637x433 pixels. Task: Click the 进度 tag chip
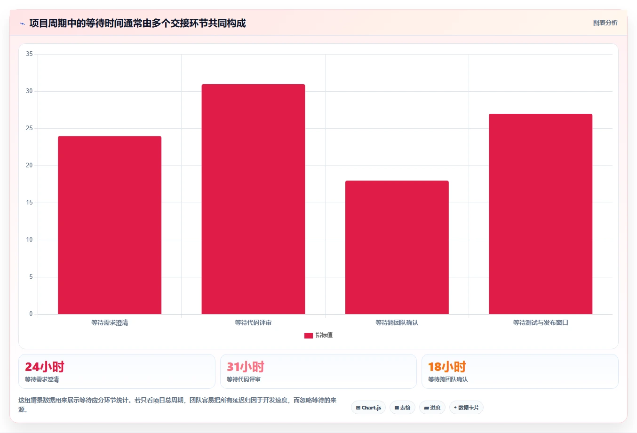(432, 408)
